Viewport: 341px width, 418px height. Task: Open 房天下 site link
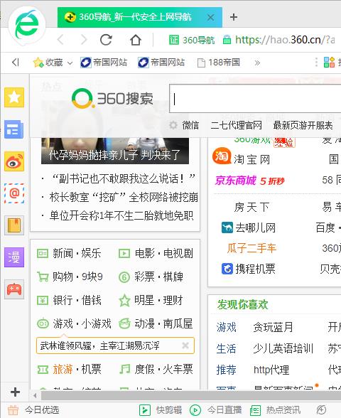pos(251,207)
